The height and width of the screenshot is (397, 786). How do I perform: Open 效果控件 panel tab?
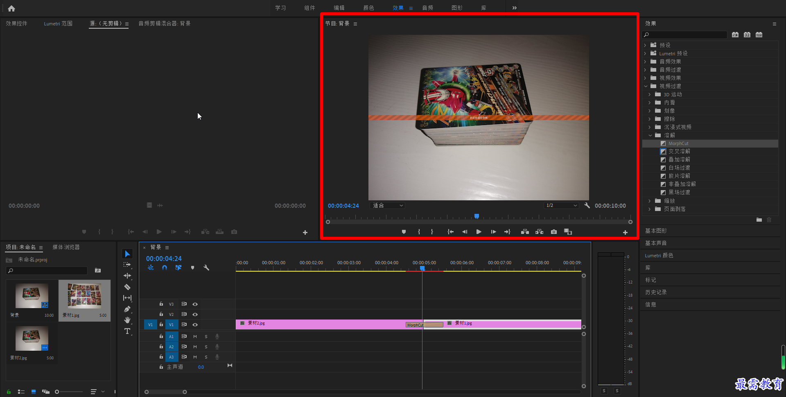click(x=16, y=23)
